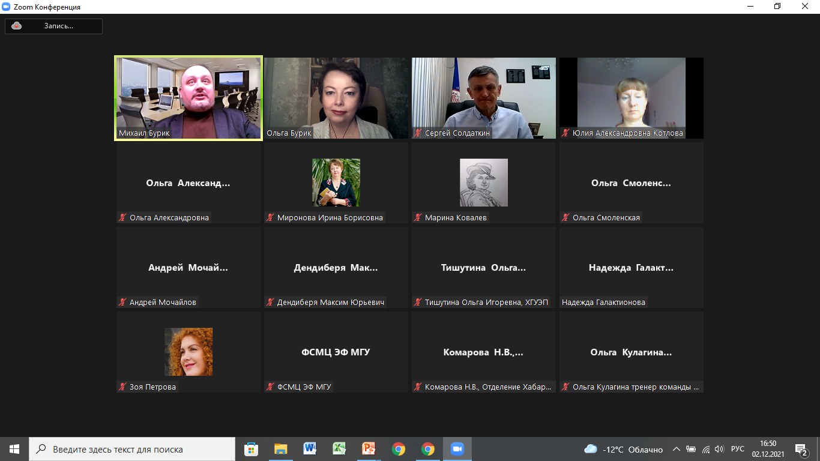This screenshot has width=820, height=461.
Task: Click the Андрей Мочайлов name label
Action: pyautogui.click(x=163, y=303)
